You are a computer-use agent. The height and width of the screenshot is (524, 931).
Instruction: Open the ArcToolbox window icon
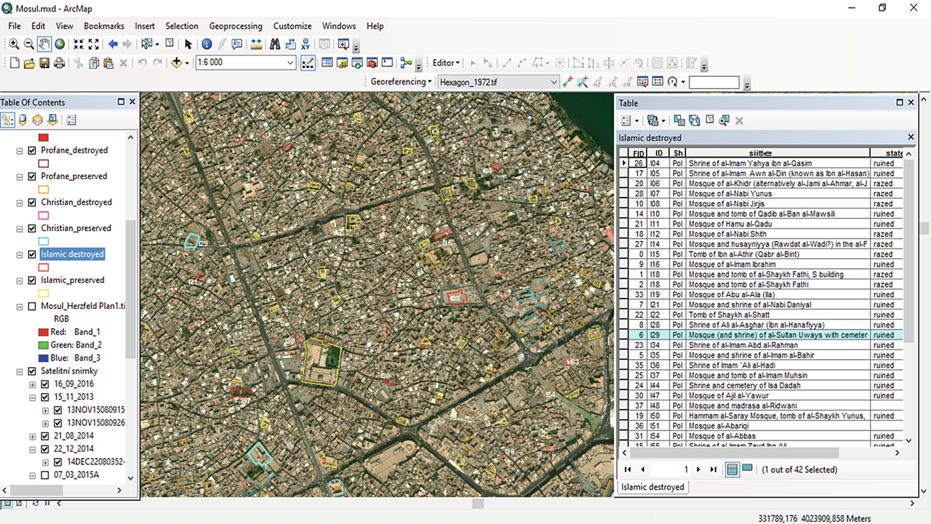(x=372, y=63)
